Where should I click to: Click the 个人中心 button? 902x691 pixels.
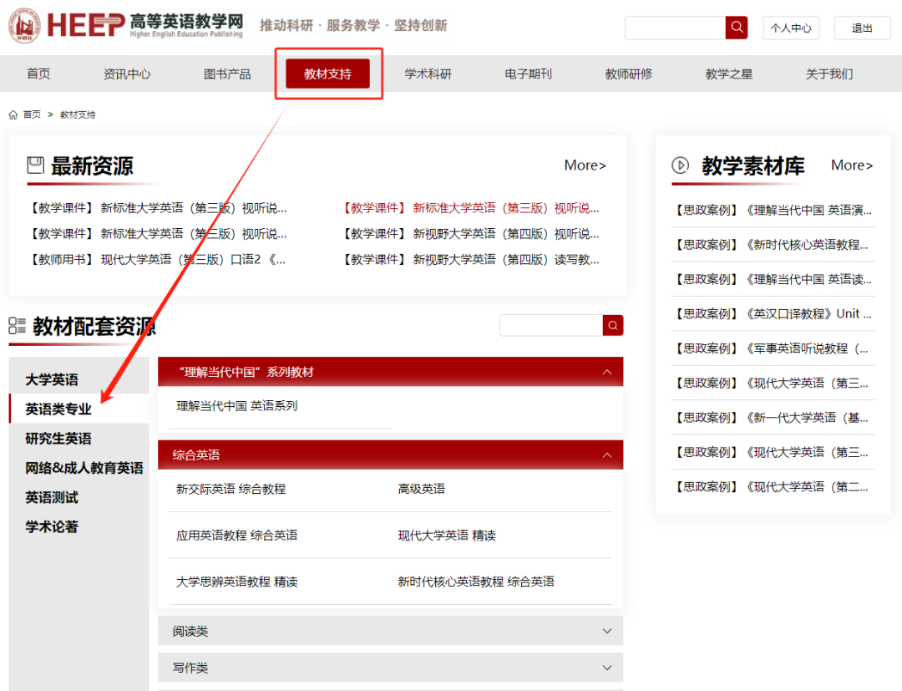pos(790,28)
